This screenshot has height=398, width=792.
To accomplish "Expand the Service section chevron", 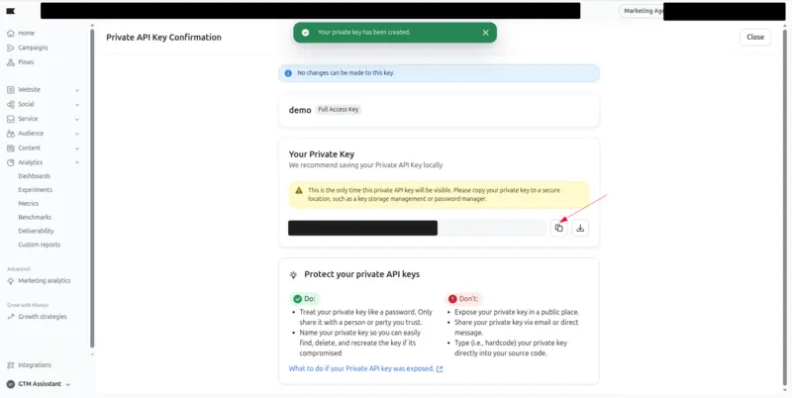I will (77, 119).
